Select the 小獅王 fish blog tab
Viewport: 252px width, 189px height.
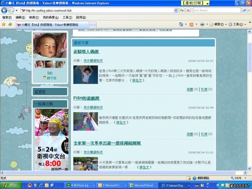(x=52, y=25)
